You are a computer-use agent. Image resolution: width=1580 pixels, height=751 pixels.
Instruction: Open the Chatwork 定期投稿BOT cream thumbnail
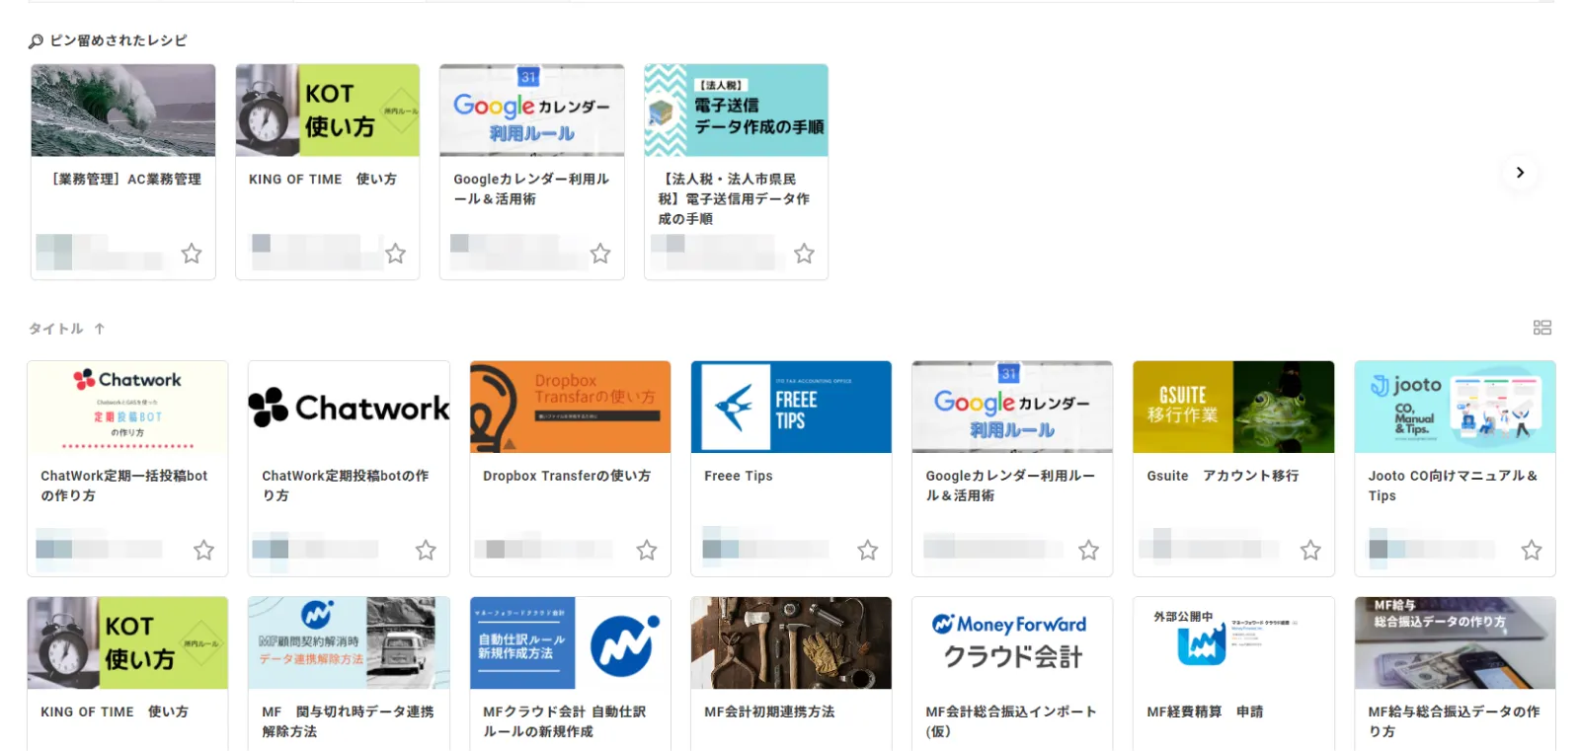click(127, 407)
